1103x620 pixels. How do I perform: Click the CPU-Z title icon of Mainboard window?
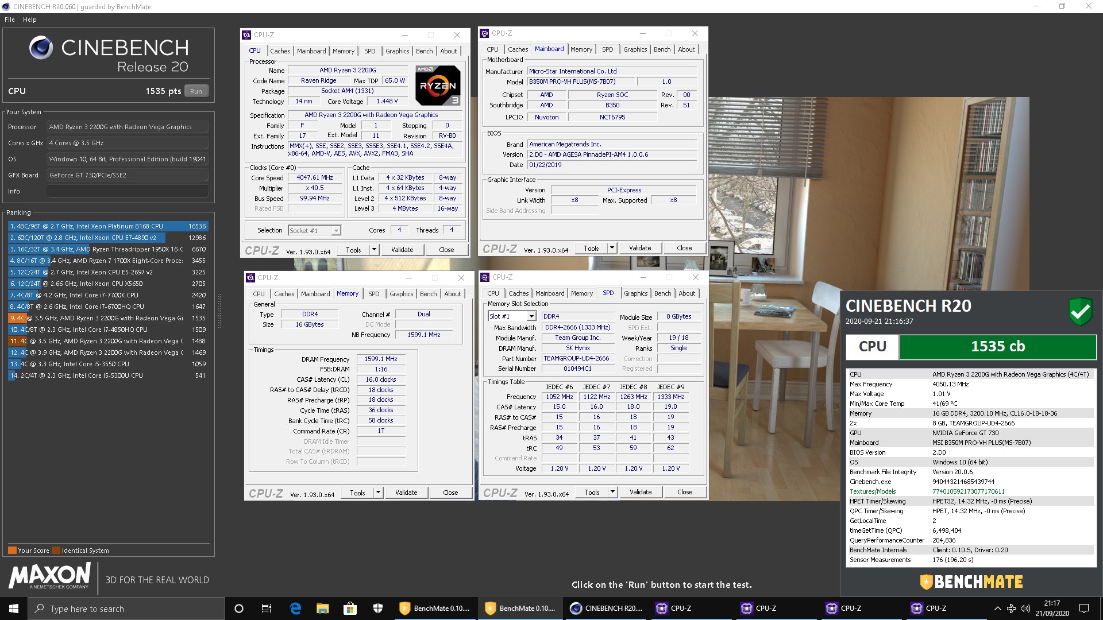coord(484,33)
